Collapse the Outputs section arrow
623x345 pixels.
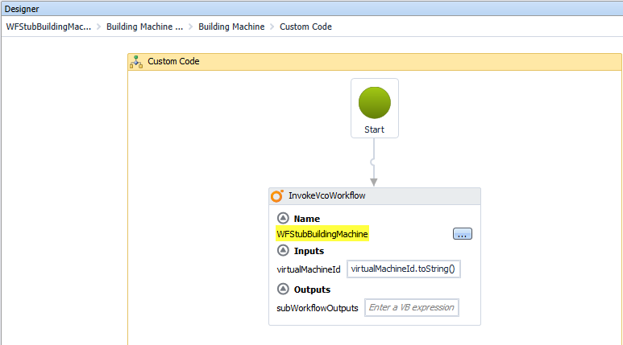point(283,290)
